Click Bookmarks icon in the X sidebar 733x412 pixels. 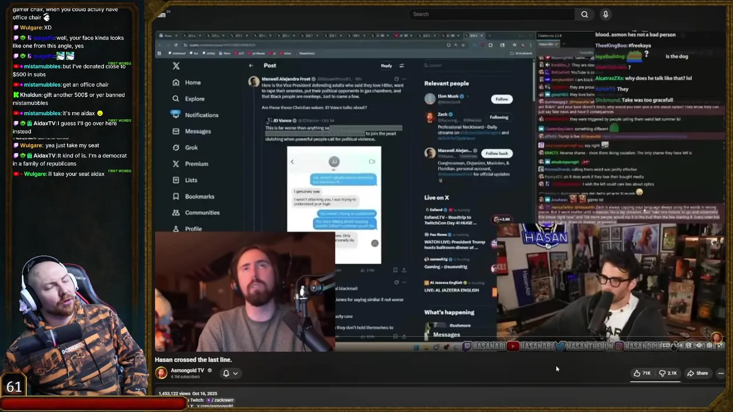pos(176,196)
